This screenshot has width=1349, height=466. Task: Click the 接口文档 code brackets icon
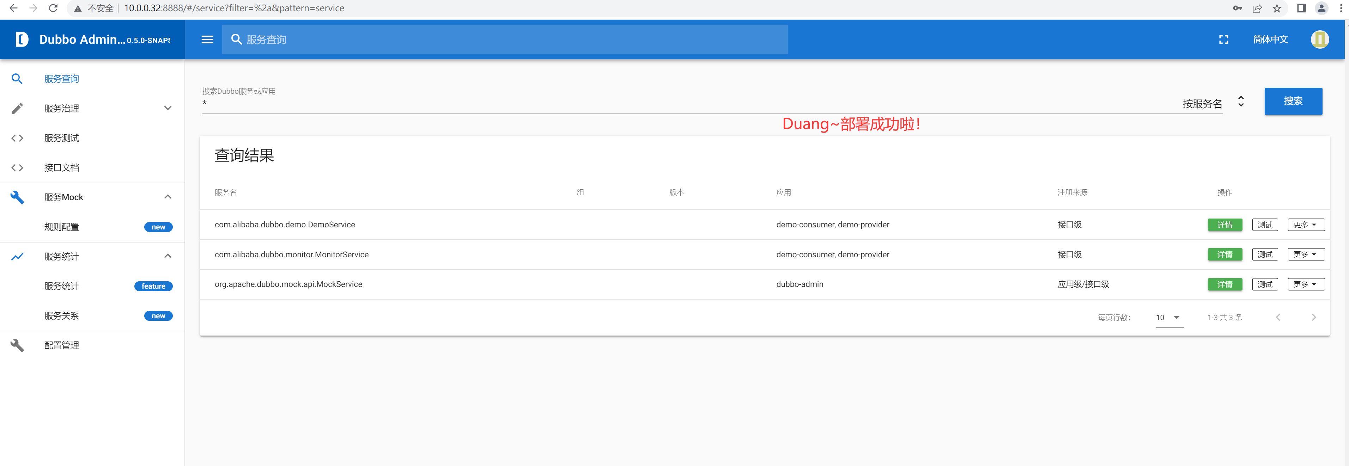coord(17,167)
